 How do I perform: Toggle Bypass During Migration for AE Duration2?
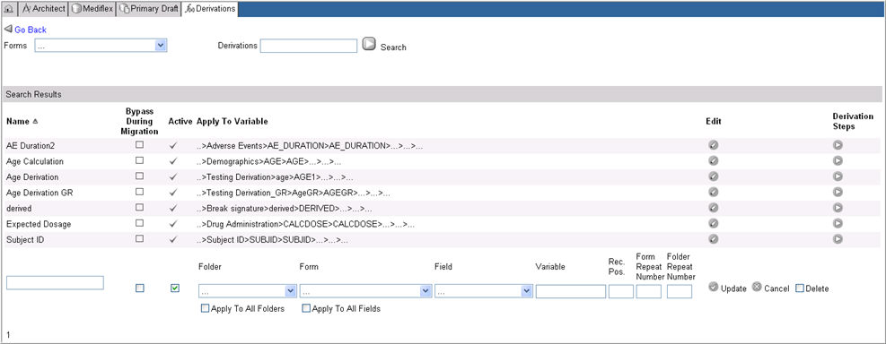[x=139, y=145]
